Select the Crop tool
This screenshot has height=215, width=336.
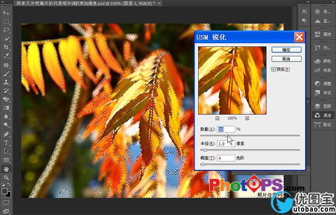coord(6,47)
